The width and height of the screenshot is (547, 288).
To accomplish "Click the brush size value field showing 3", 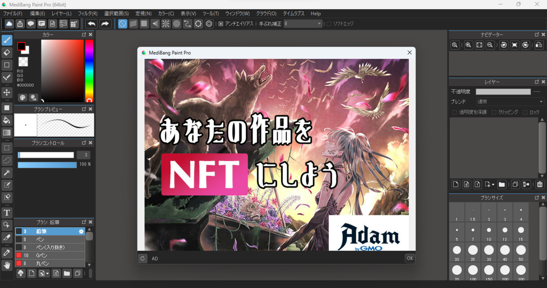I will 83,155.
